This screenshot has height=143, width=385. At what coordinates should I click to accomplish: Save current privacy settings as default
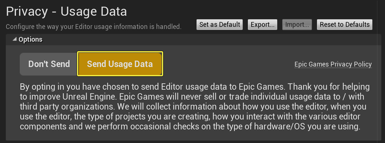pos(219,24)
